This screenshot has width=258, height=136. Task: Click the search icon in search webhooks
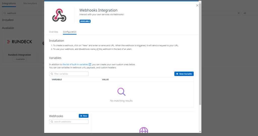tap(52, 122)
